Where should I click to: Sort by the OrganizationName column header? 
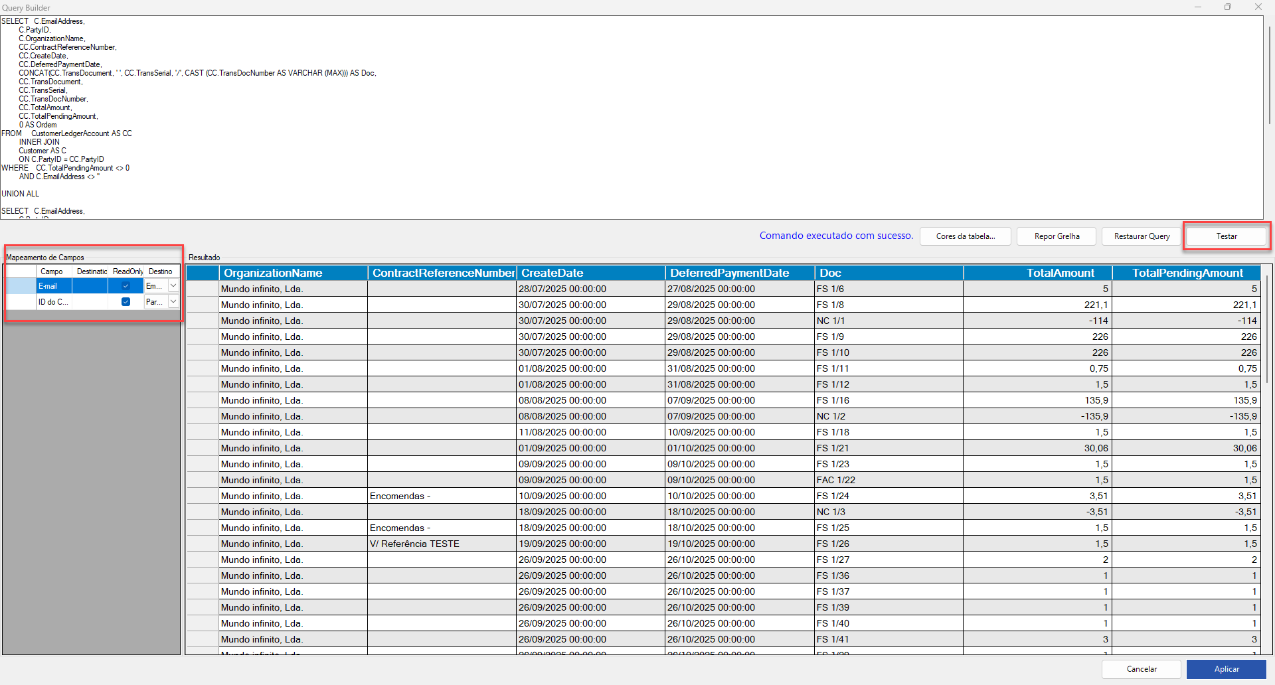(294, 273)
